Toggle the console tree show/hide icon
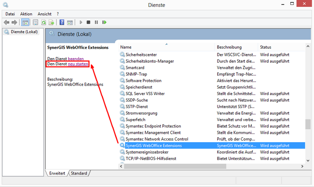 25,22
